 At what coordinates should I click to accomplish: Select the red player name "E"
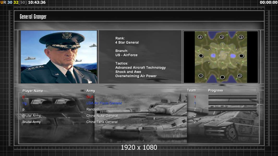[x=23, y=97]
